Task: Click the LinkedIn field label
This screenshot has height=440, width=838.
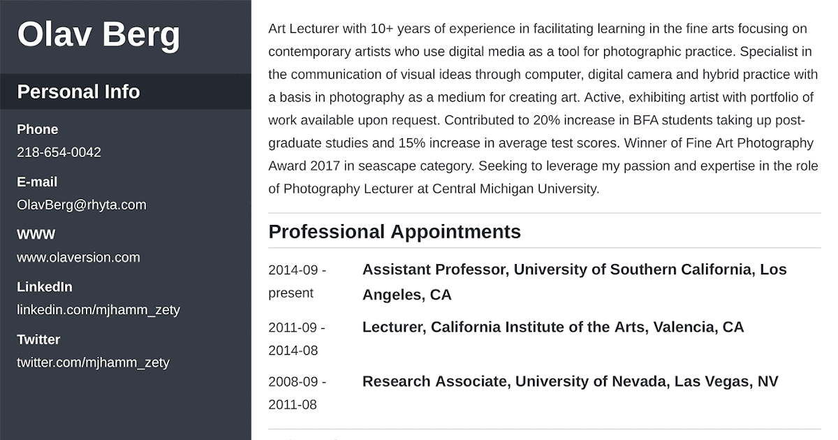Action: (x=44, y=286)
